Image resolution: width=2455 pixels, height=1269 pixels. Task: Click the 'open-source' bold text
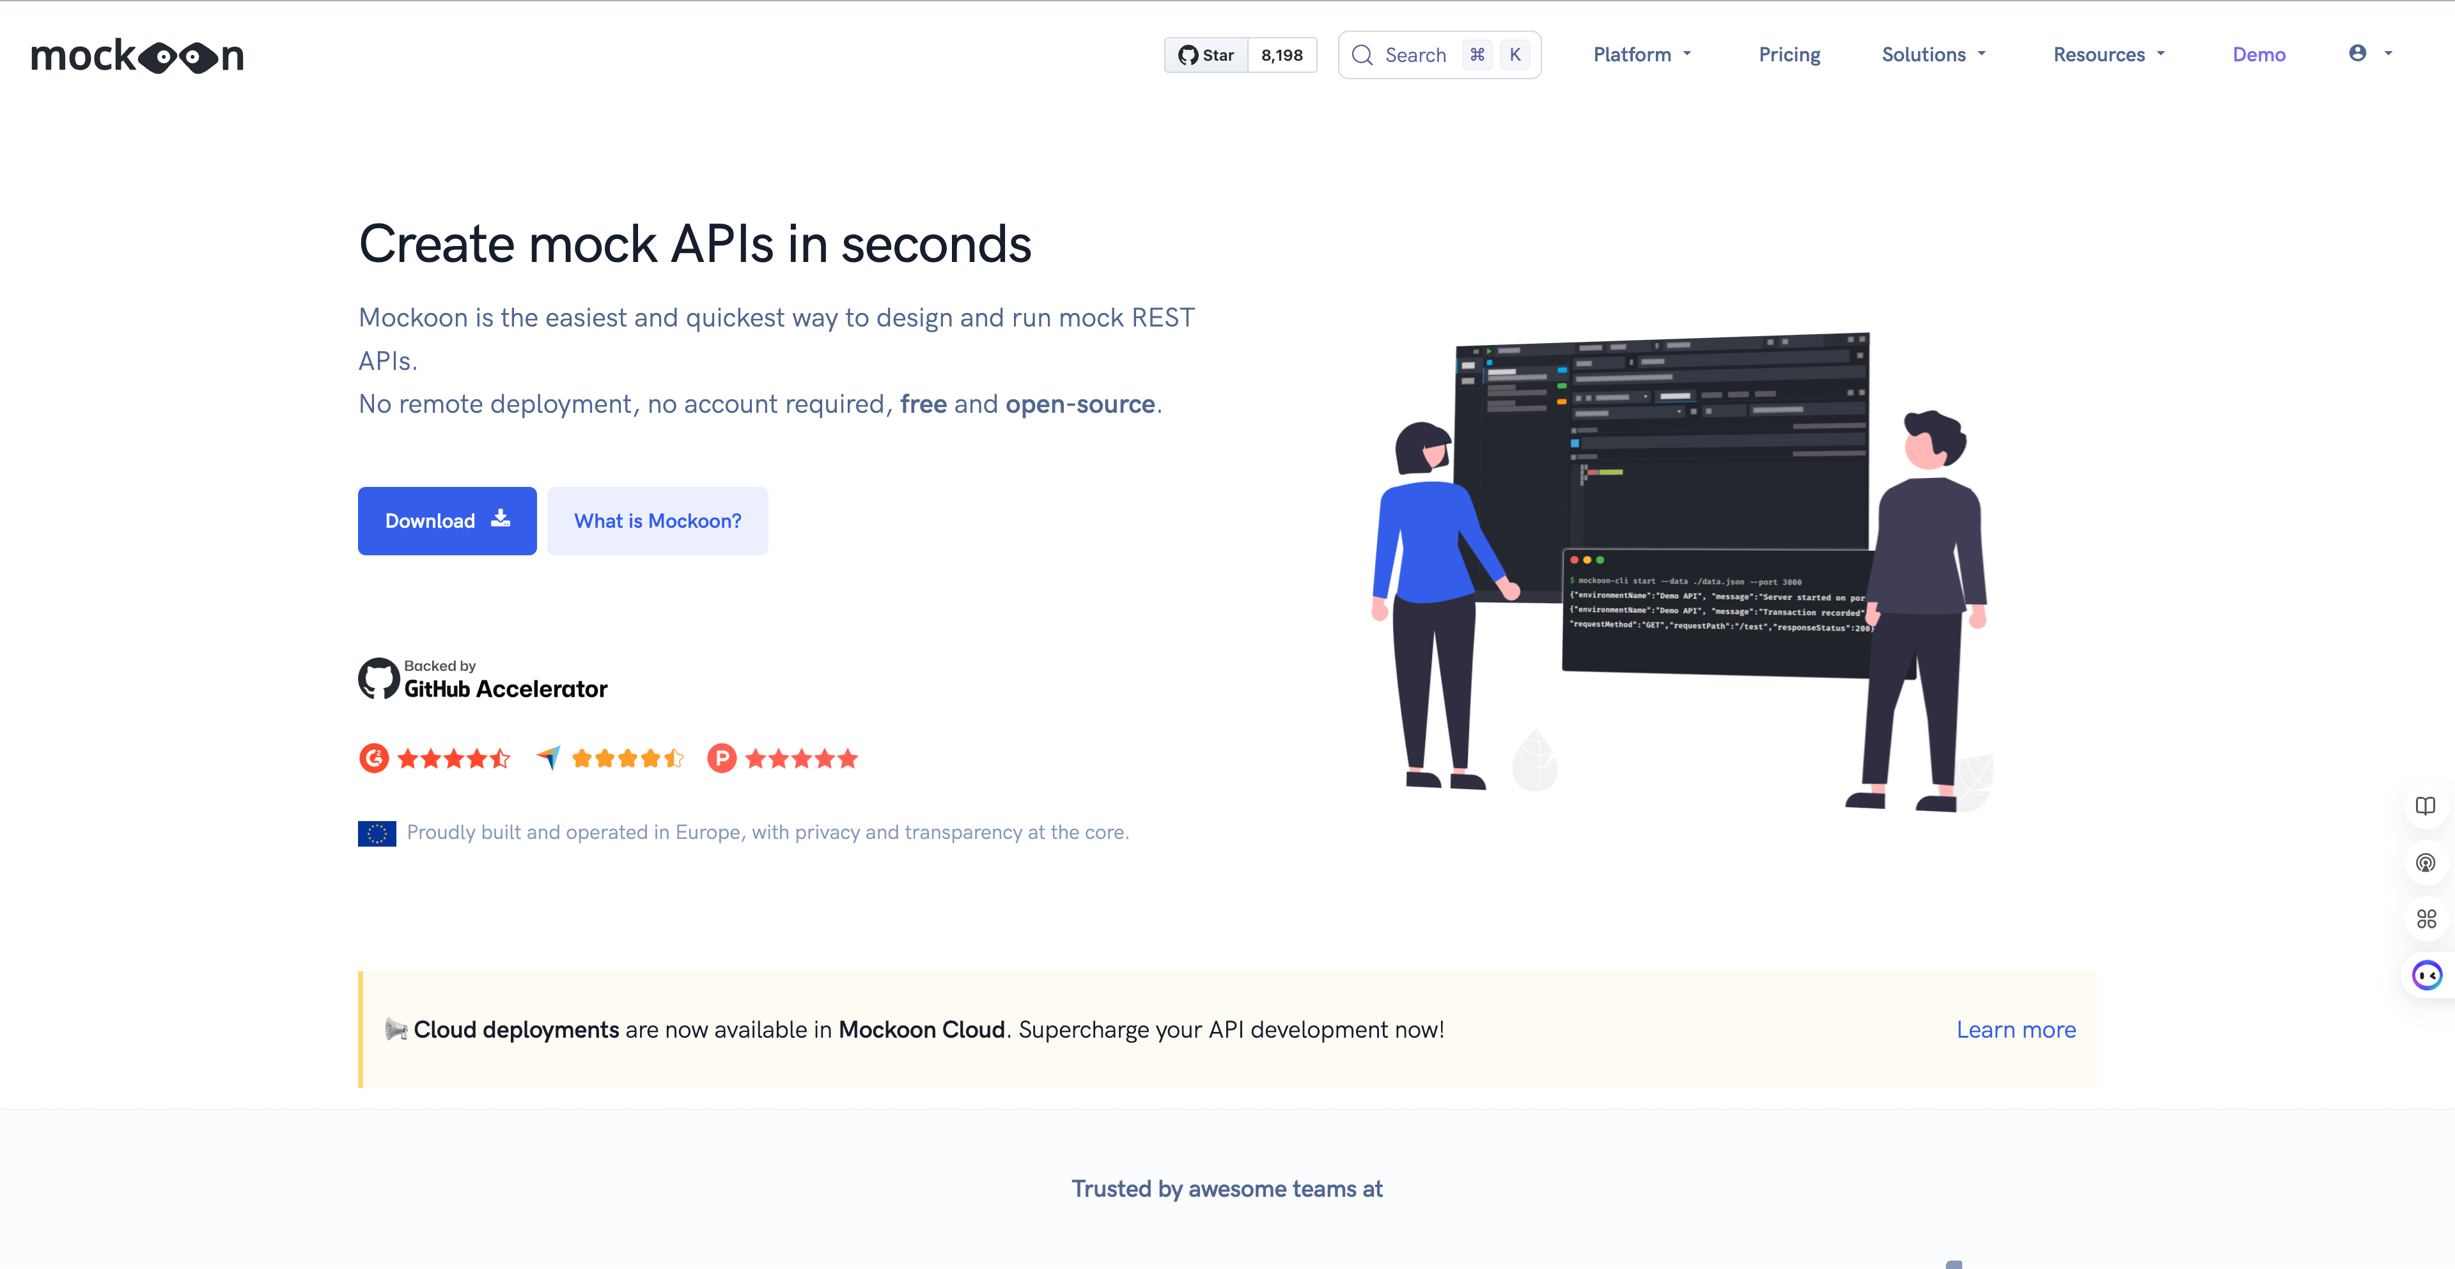[1080, 404]
